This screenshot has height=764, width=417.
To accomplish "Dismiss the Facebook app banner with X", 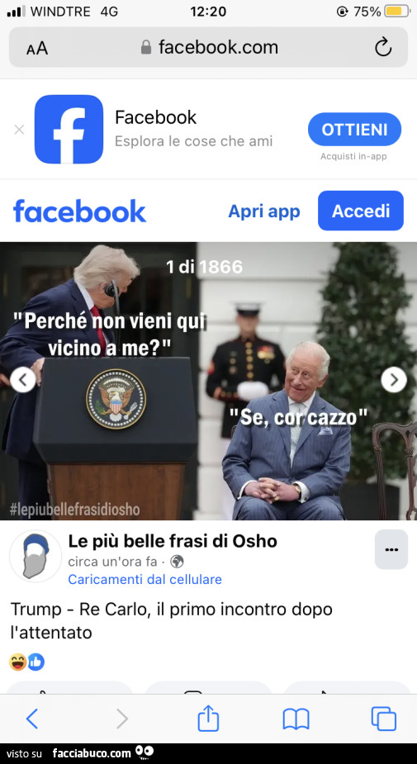I will pyautogui.click(x=19, y=130).
